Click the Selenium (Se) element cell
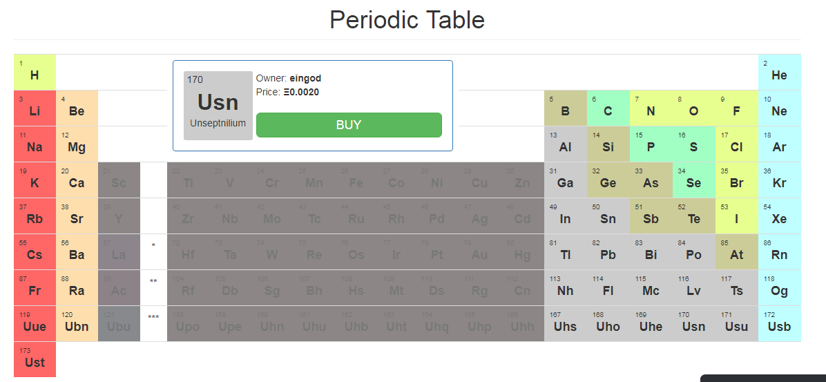The height and width of the screenshot is (382, 826). [x=693, y=180]
